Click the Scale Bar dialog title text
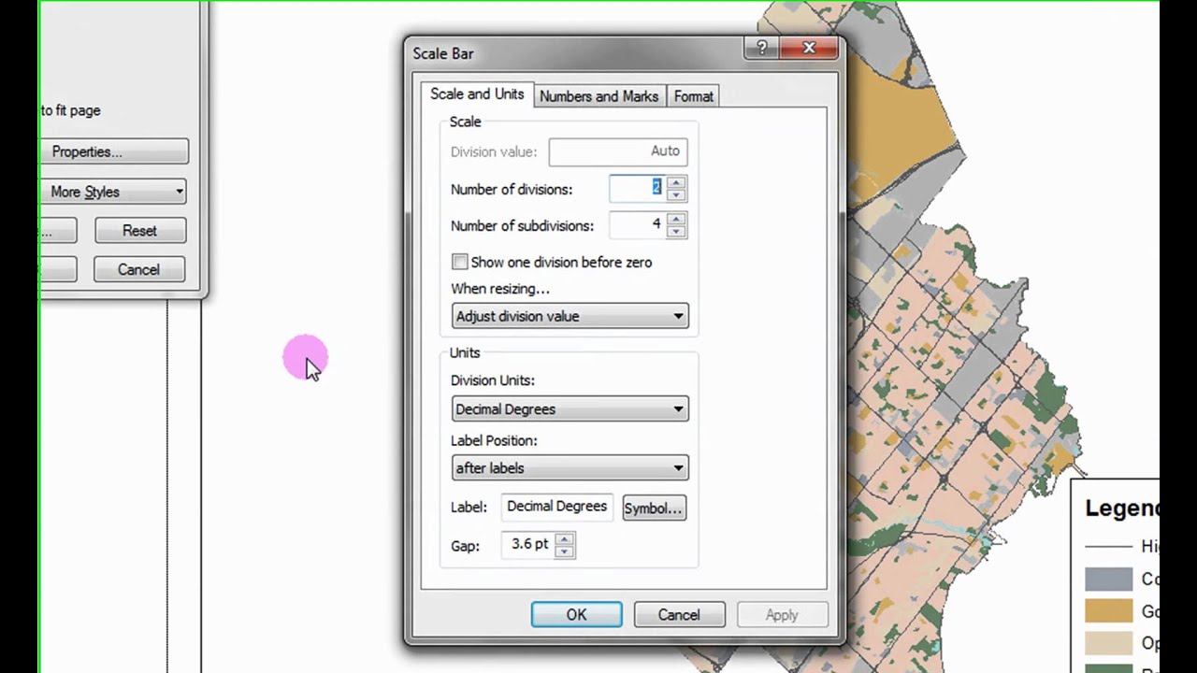Image resolution: width=1197 pixels, height=673 pixels. coord(443,53)
